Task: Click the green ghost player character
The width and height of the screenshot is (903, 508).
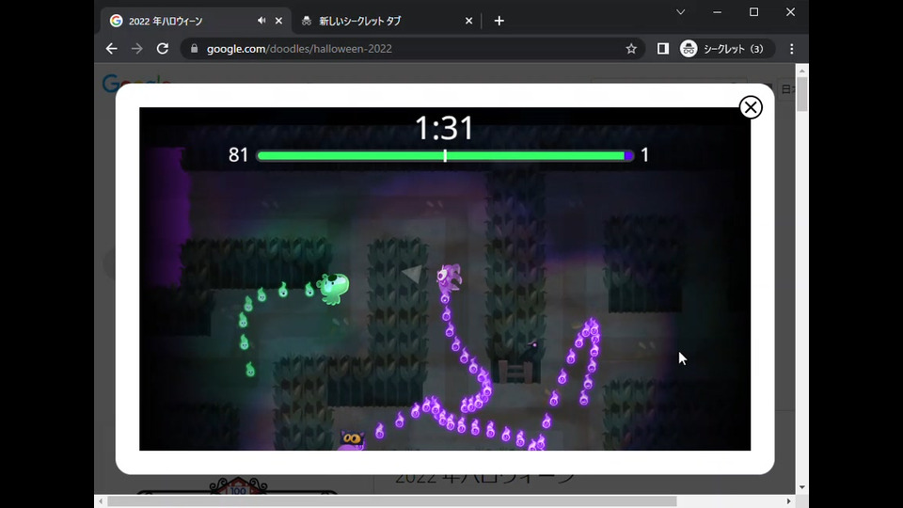Action: [333, 288]
